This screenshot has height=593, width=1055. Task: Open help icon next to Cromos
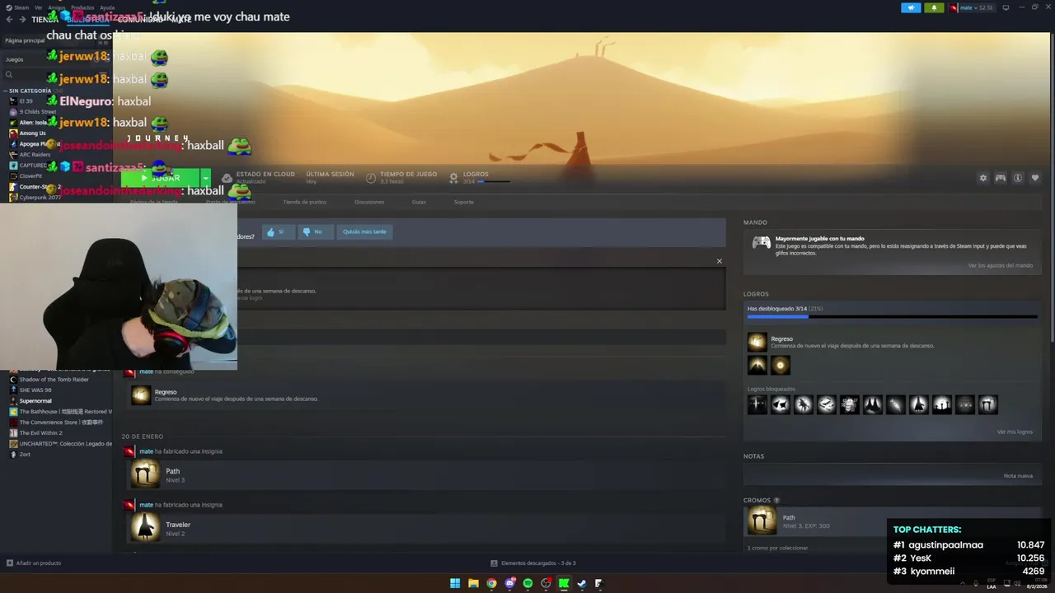[x=776, y=500]
